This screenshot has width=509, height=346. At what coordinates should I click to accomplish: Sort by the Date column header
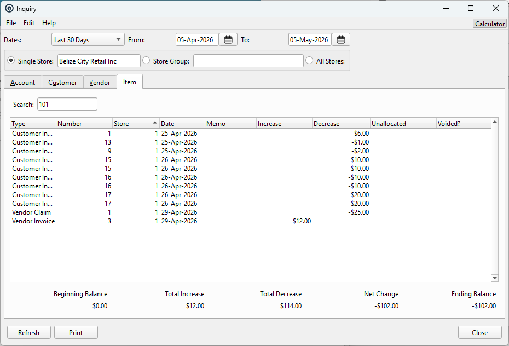182,123
